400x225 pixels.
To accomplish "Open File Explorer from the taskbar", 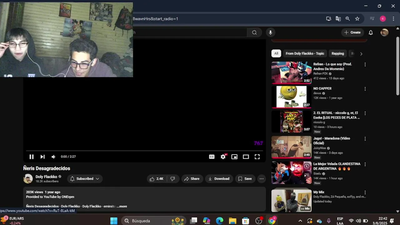I will (x=232, y=221).
